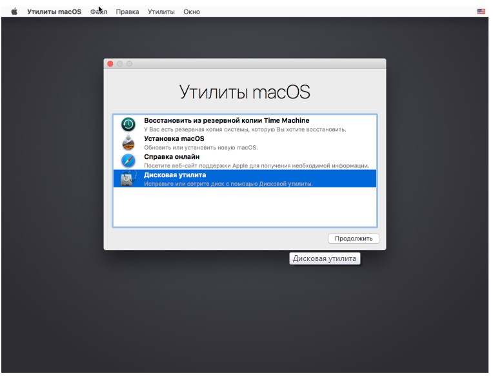The image size is (493, 376).
Task: Click the Safari compass icon
Action: point(128,161)
